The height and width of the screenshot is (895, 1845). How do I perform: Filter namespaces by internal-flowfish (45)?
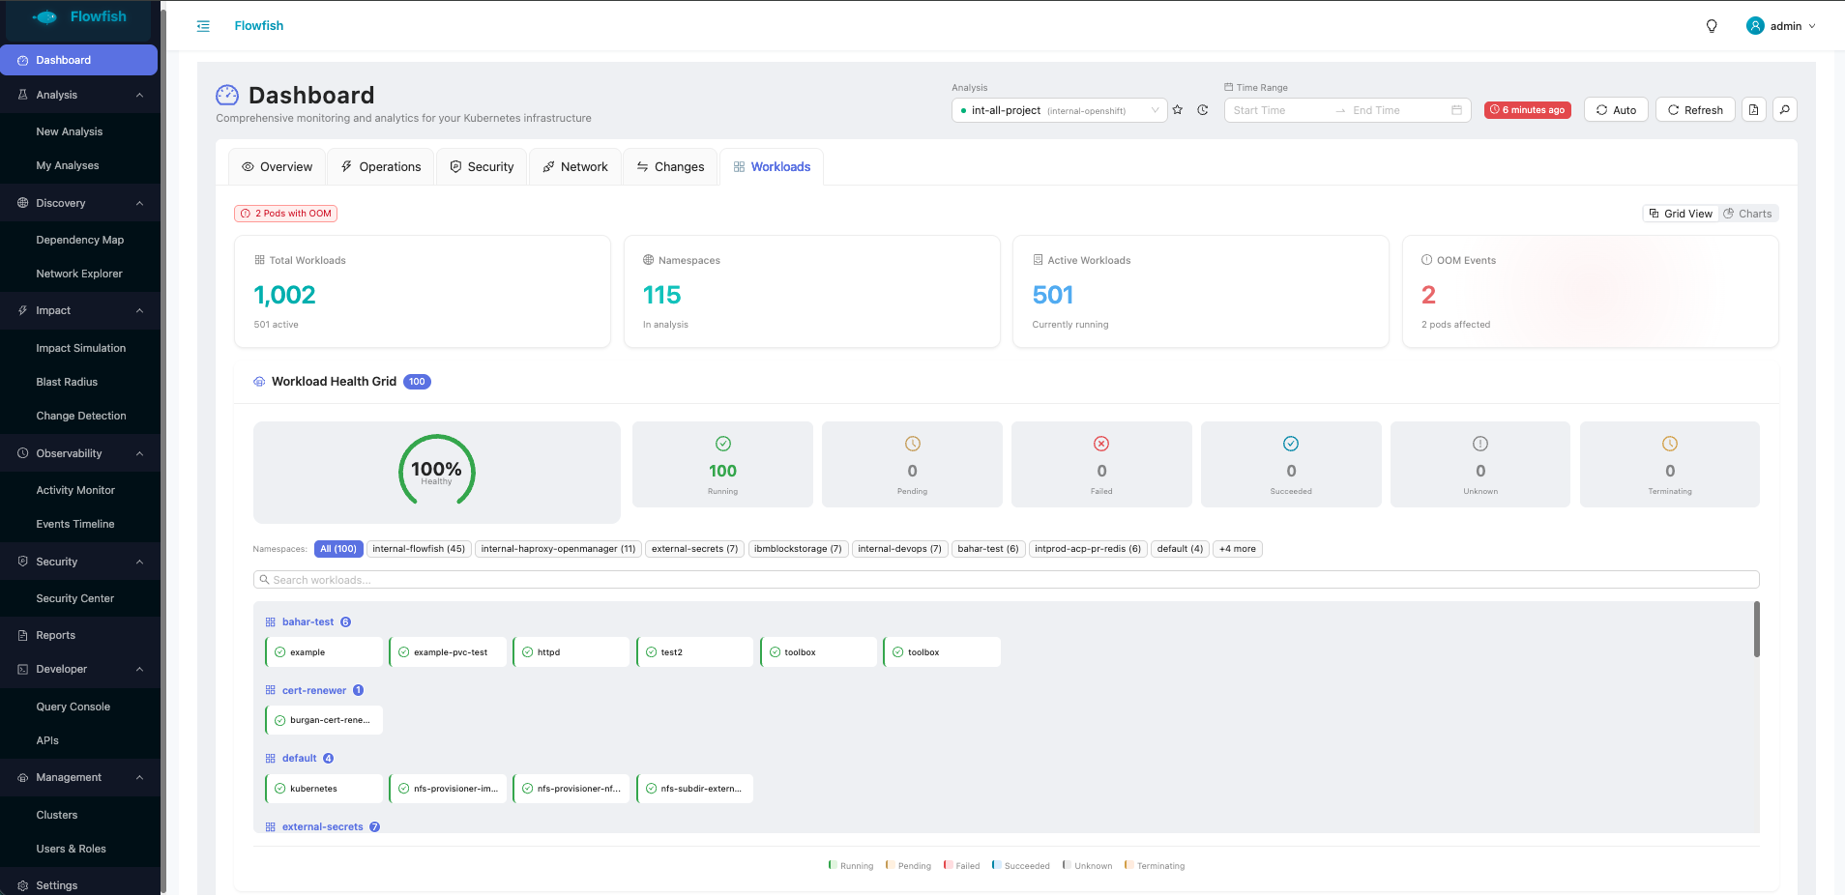[419, 549]
